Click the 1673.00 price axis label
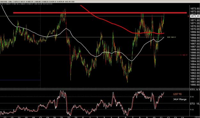This screenshot has width=200, height=118. [195, 11]
